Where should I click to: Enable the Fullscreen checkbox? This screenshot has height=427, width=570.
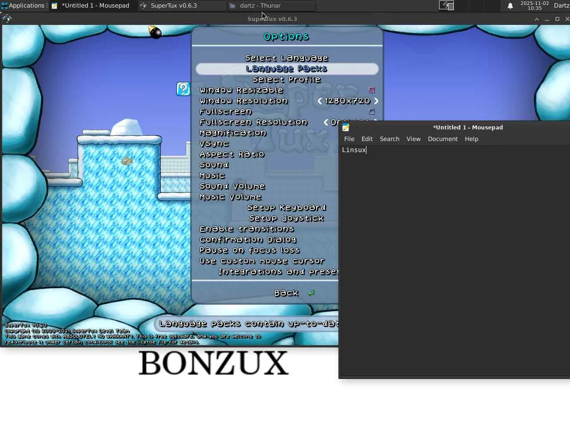tap(372, 112)
